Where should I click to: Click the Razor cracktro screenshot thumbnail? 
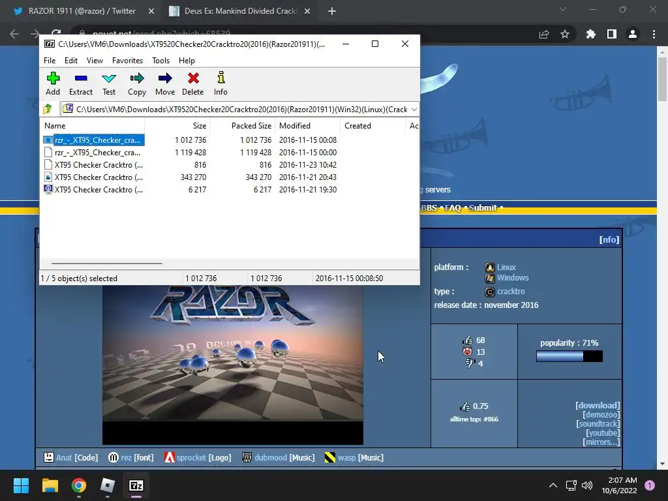[233, 364]
